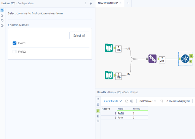Viewport: 195px width, 139px height.
Task: Switch to the New Workflow3 tab
Action: (x=108, y=3)
